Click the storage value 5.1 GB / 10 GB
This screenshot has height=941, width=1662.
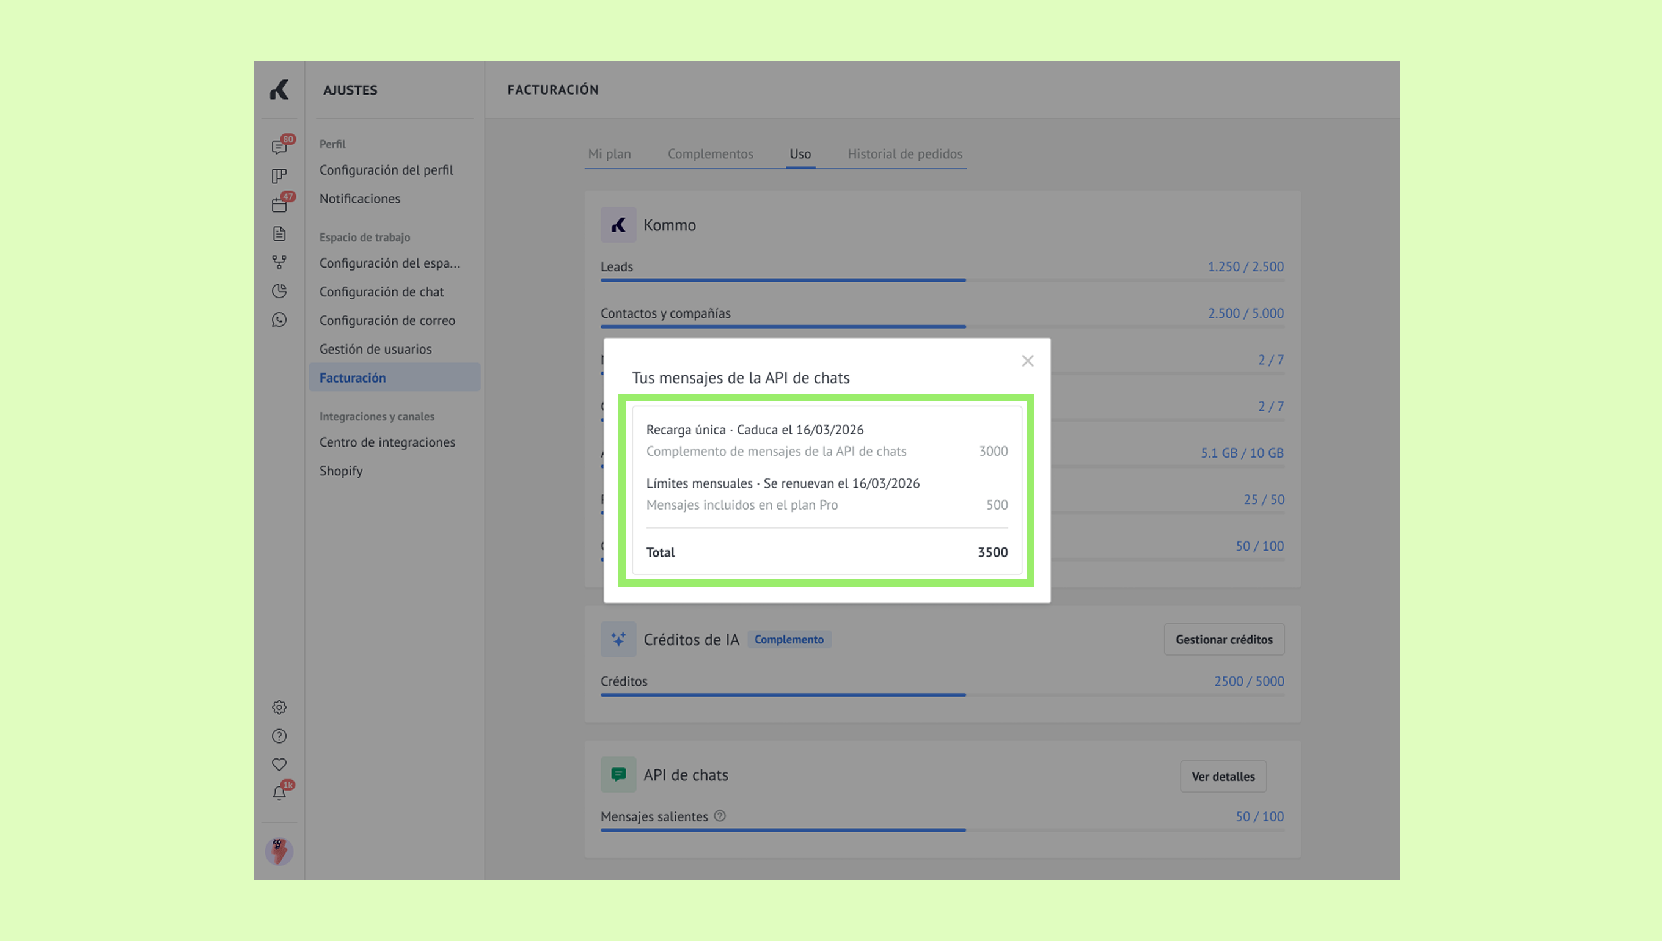coord(1242,452)
